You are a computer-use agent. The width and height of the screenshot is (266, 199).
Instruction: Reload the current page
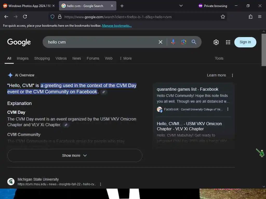[x=25, y=17]
